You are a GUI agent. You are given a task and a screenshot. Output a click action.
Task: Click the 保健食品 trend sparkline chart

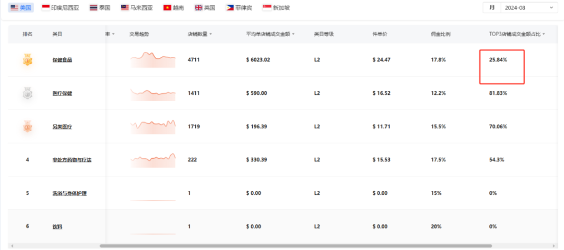pyautogui.click(x=153, y=59)
